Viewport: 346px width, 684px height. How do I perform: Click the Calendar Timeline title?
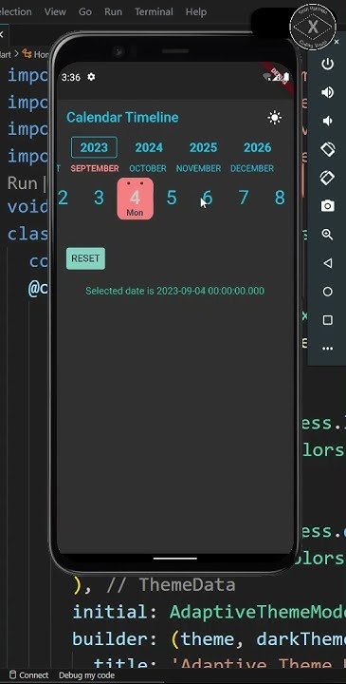tap(122, 118)
